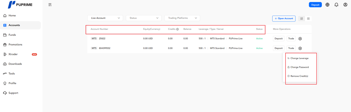Viewport: 351px width, 112px height.
Task: Click the blue Deposit button in header
Action: click(315, 5)
